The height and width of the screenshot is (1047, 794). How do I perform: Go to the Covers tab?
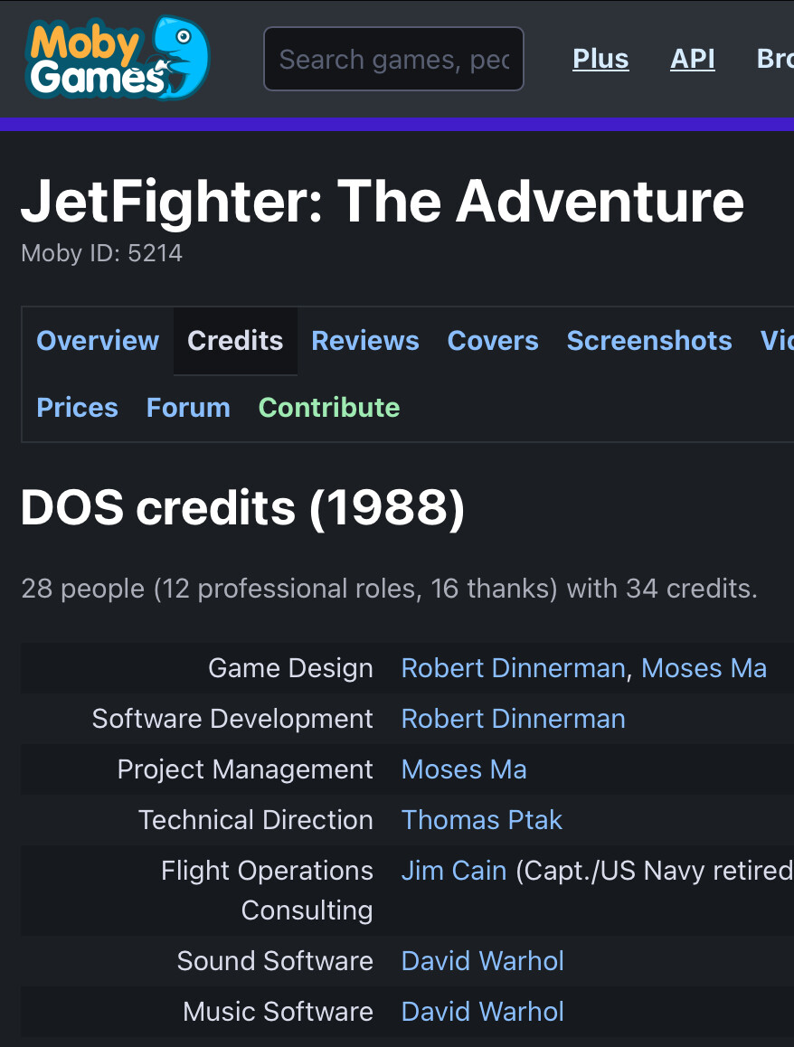(x=493, y=341)
